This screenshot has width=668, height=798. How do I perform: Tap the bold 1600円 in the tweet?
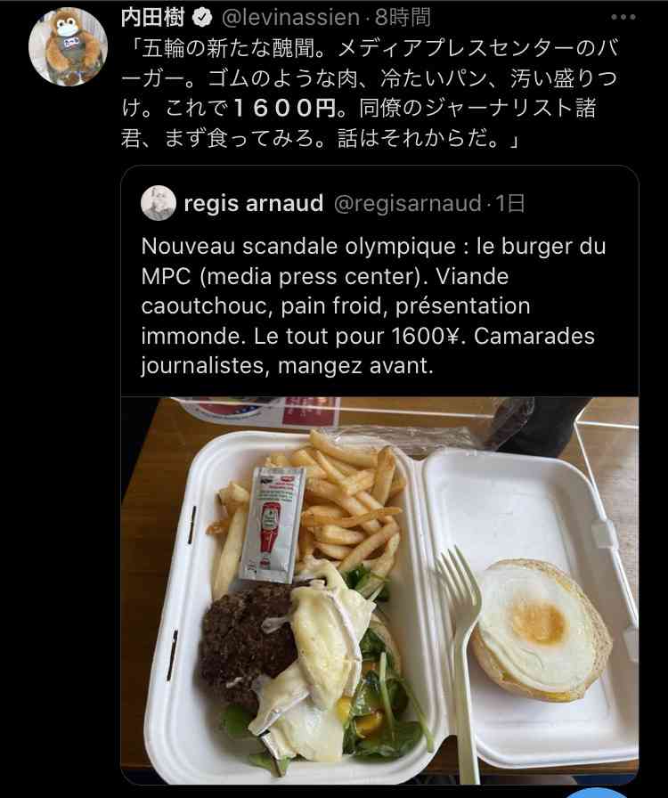[x=284, y=108]
